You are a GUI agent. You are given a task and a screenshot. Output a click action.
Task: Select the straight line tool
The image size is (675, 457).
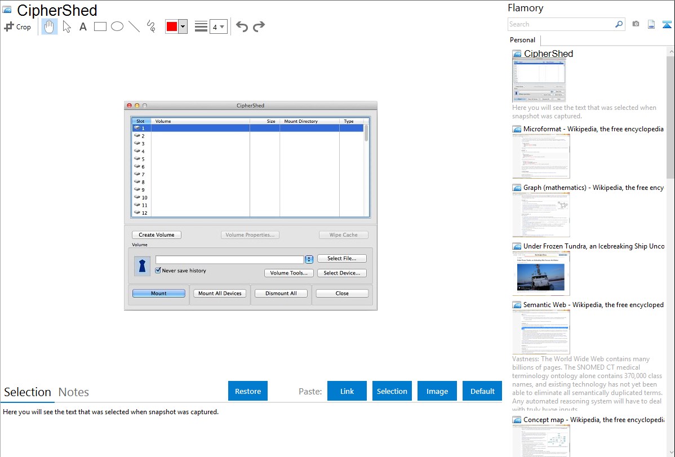134,26
